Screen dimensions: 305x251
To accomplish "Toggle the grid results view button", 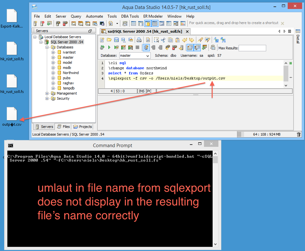I will point(190,47).
